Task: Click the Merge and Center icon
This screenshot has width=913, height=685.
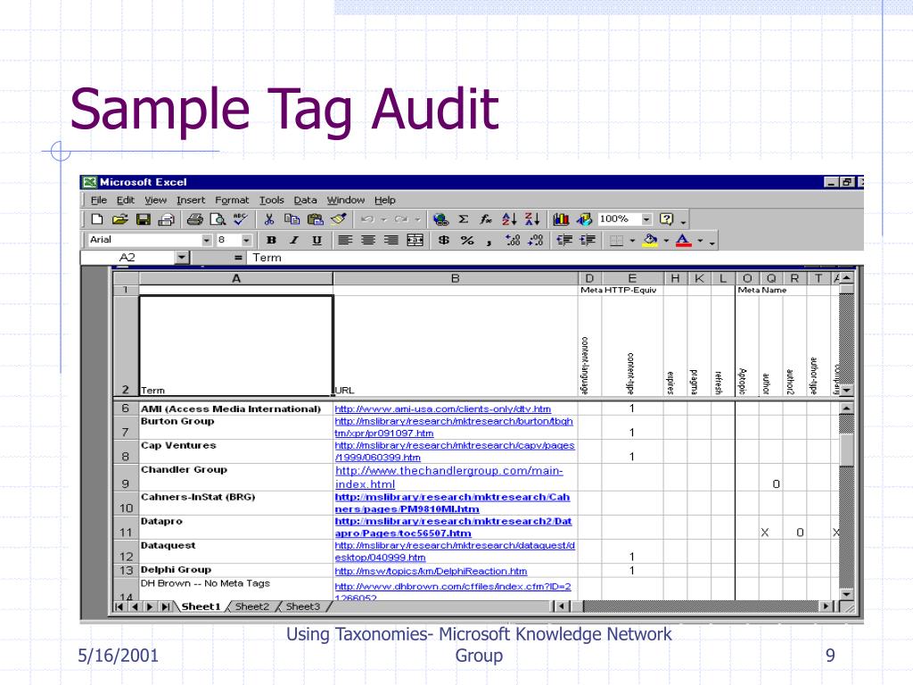Action: tap(415, 240)
